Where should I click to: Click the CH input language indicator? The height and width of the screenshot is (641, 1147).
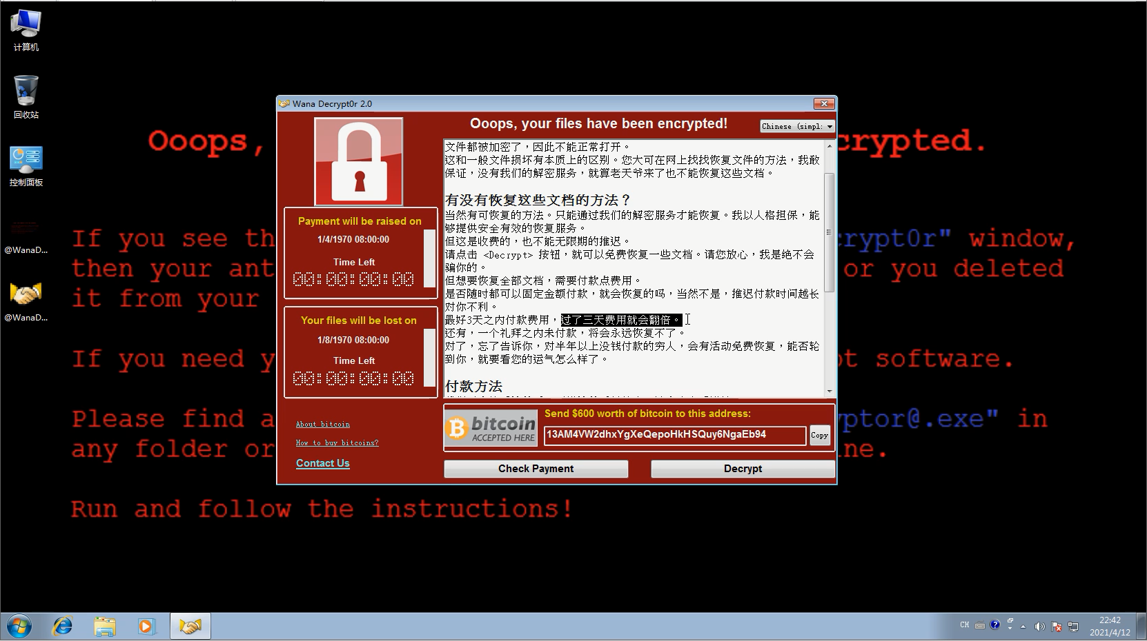(965, 625)
